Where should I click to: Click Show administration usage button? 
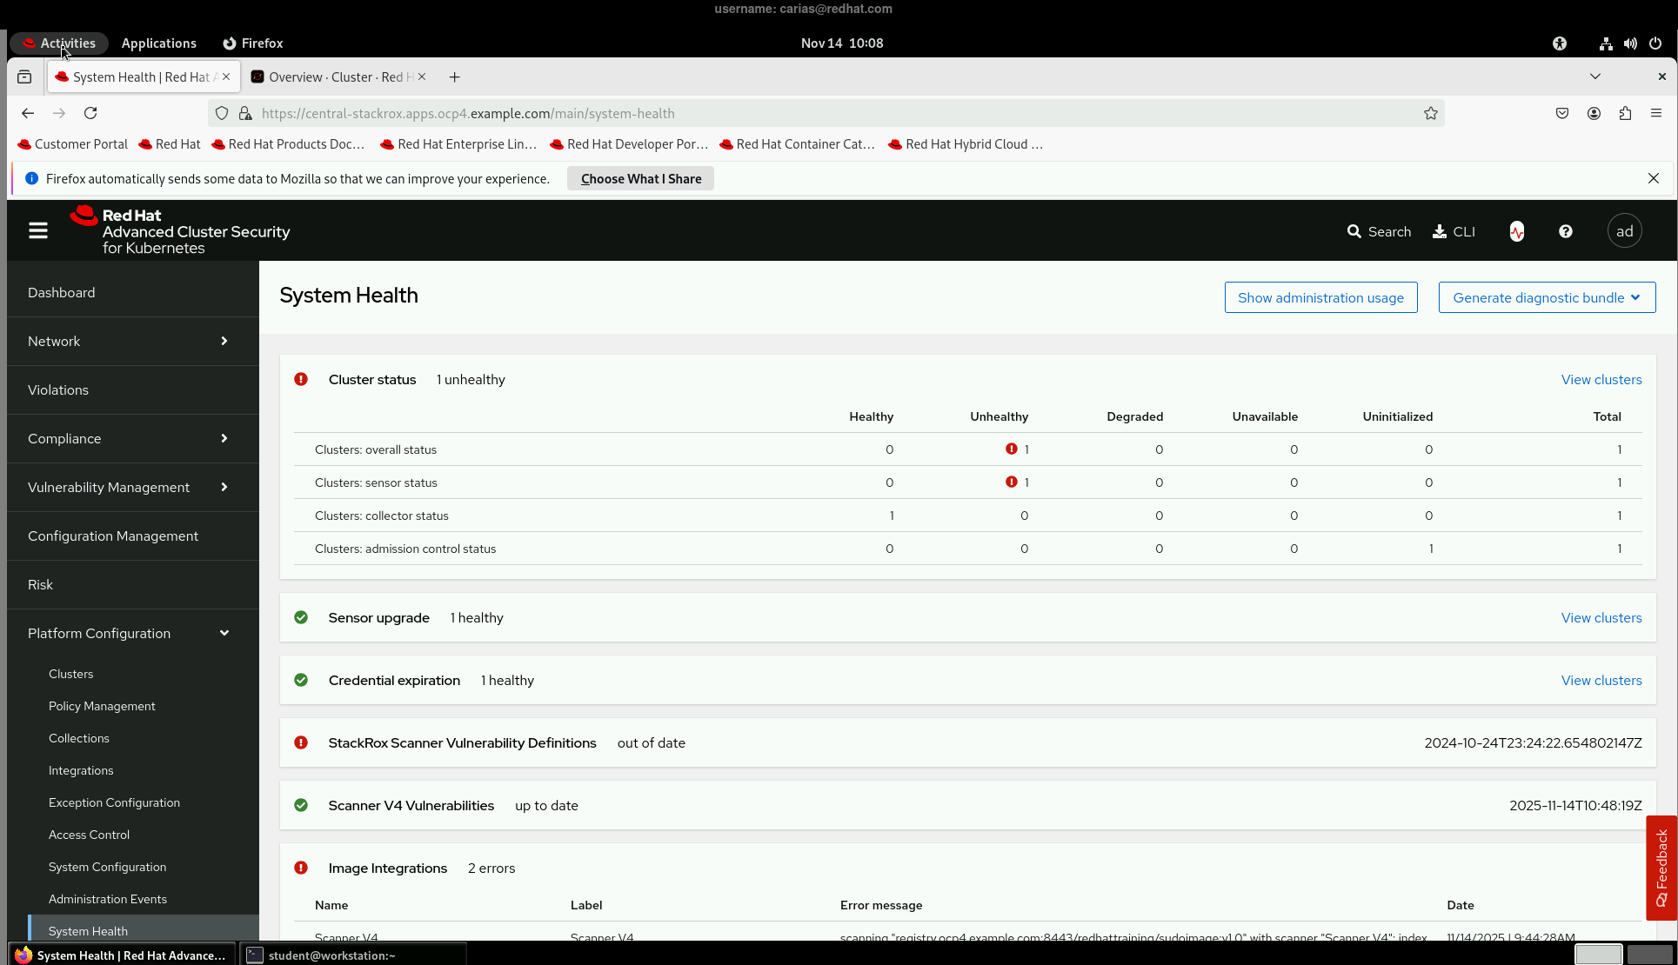[x=1320, y=298]
